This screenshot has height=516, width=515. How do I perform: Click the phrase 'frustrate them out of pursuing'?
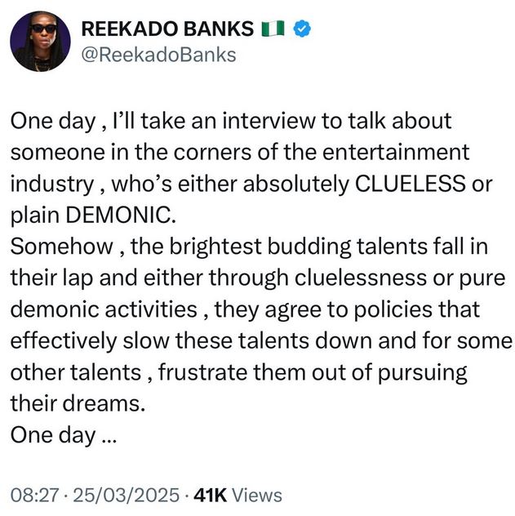point(313,372)
